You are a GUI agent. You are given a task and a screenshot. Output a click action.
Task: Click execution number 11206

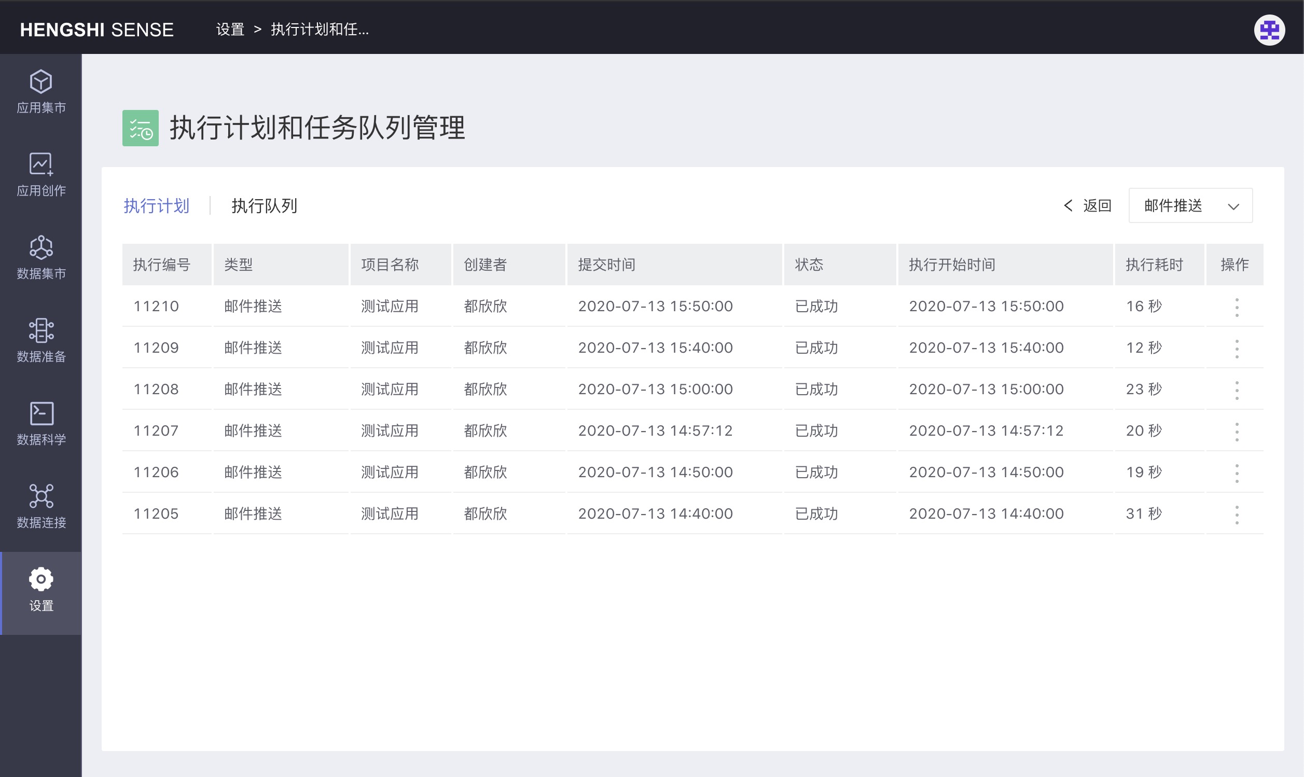[x=156, y=473]
